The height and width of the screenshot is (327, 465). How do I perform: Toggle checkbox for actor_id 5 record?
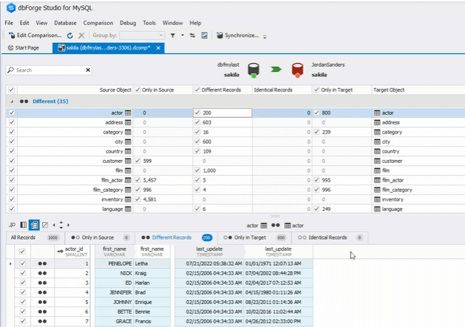pyautogui.click(x=23, y=302)
